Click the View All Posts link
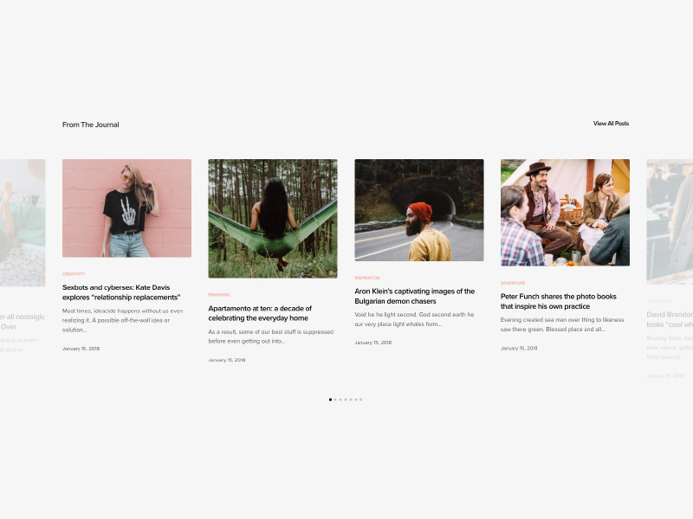 (x=611, y=124)
